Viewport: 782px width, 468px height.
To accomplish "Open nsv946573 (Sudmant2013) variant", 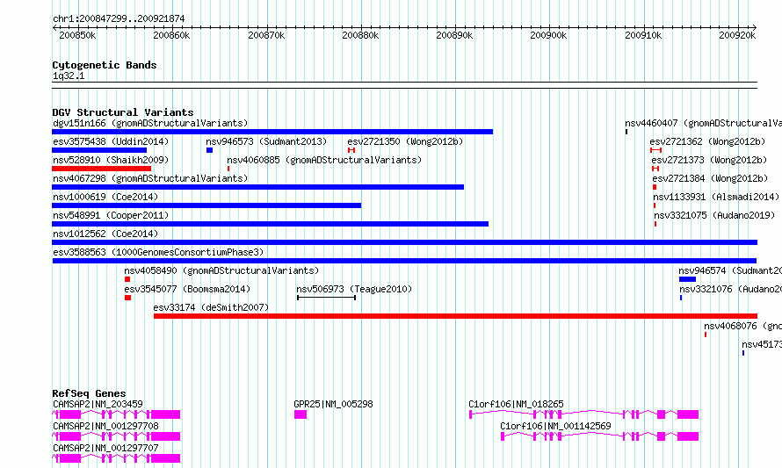I will pyautogui.click(x=266, y=141).
